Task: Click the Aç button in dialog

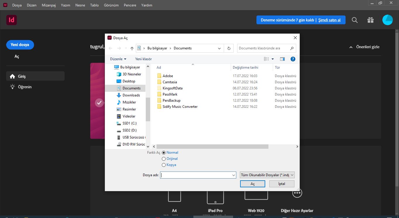Action: [x=253, y=184]
